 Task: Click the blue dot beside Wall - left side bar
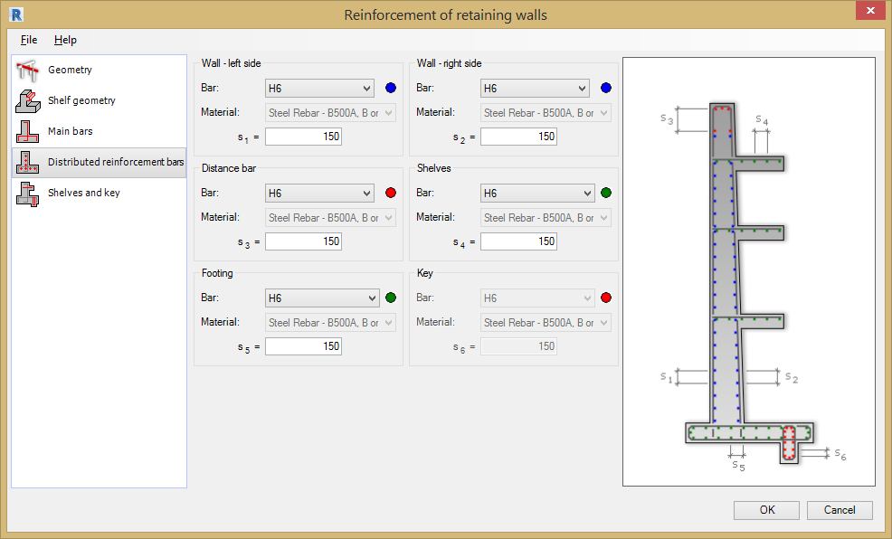pos(390,88)
